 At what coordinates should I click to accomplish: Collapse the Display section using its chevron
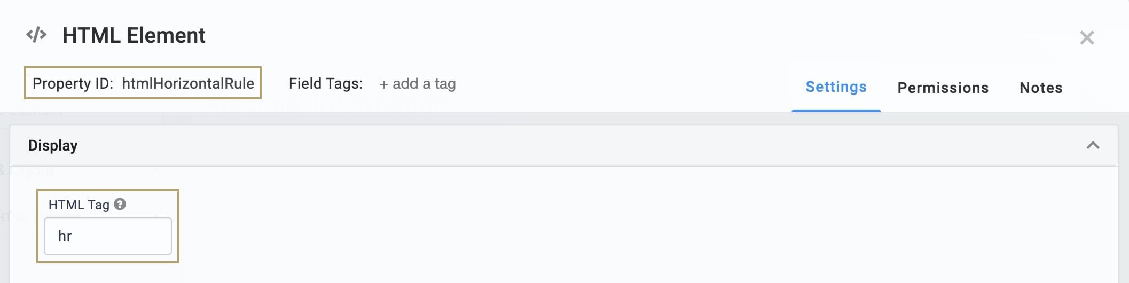[1093, 145]
